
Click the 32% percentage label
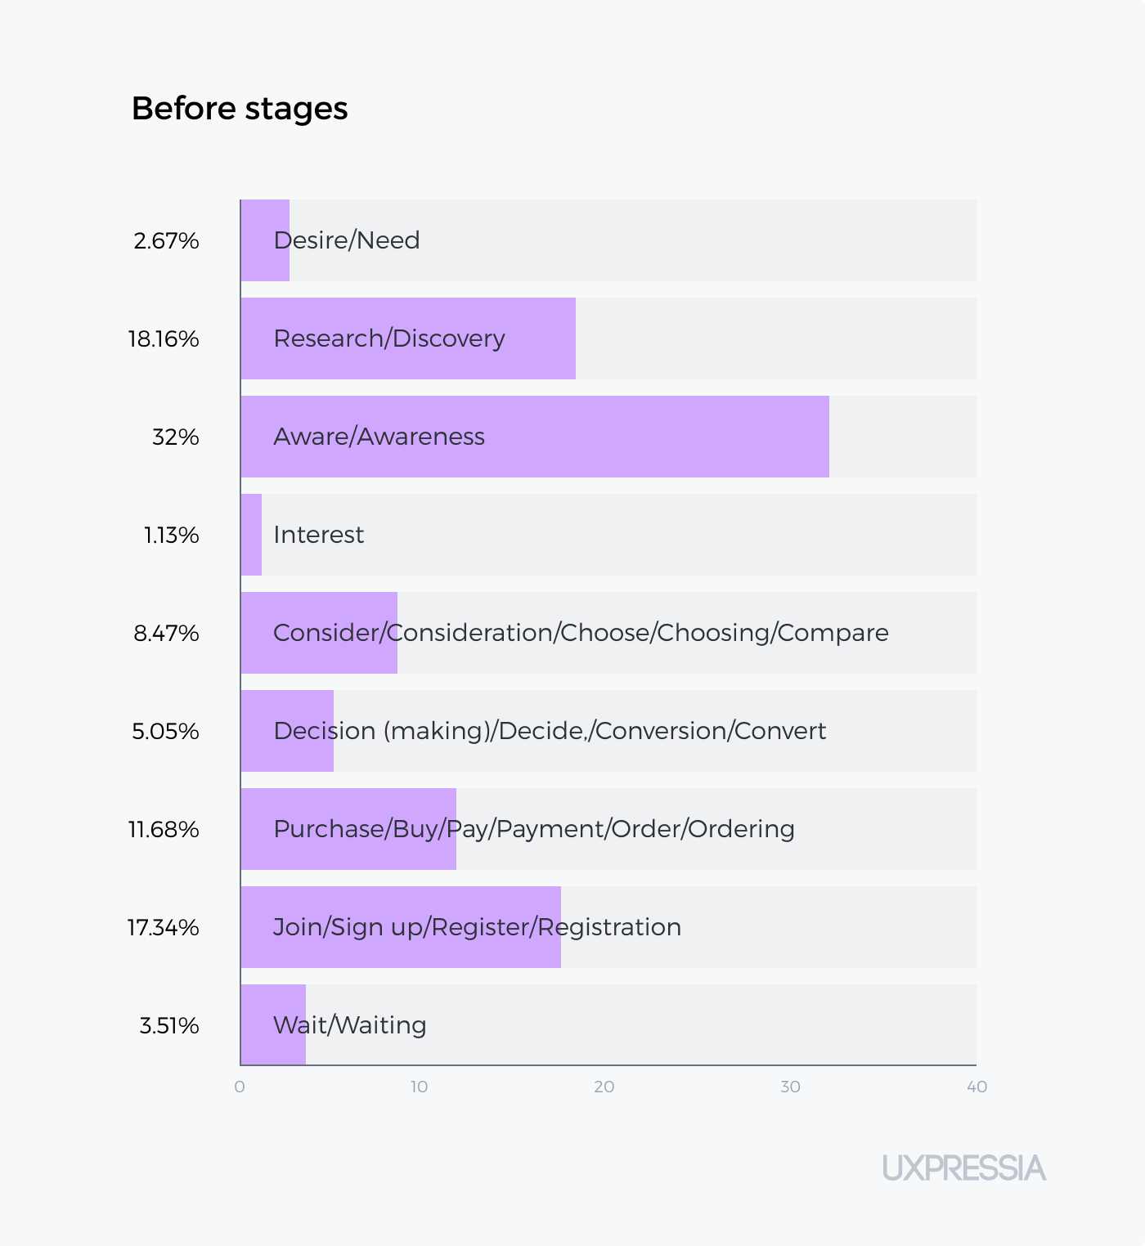coord(176,437)
